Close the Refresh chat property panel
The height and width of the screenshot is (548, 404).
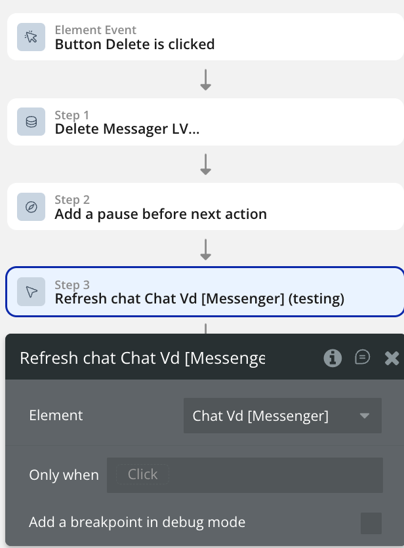point(392,358)
